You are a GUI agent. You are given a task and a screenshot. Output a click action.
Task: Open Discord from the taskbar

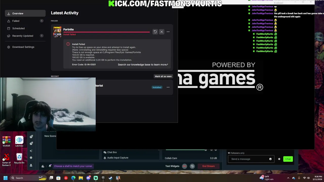coord(88,178)
